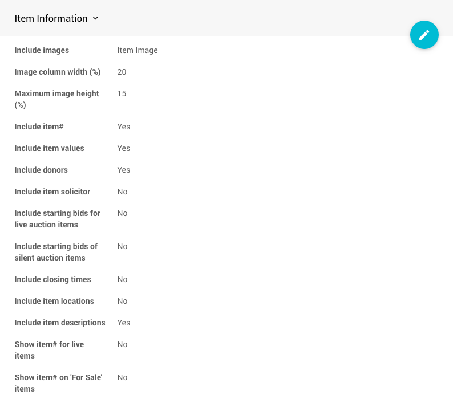Click the Include item# label
The image size is (453, 407).
(x=39, y=127)
